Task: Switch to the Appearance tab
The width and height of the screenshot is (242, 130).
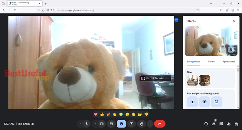Action: coord(229,62)
